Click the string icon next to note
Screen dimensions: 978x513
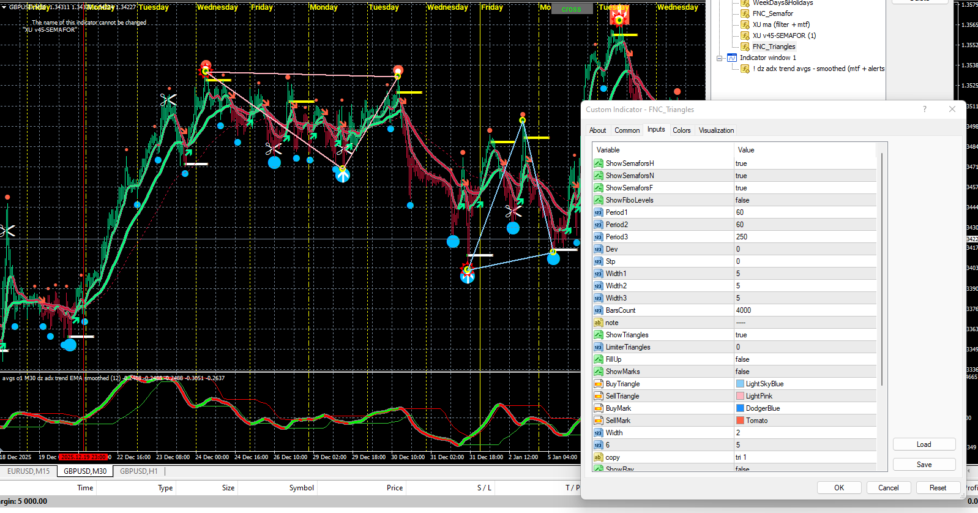tap(598, 323)
